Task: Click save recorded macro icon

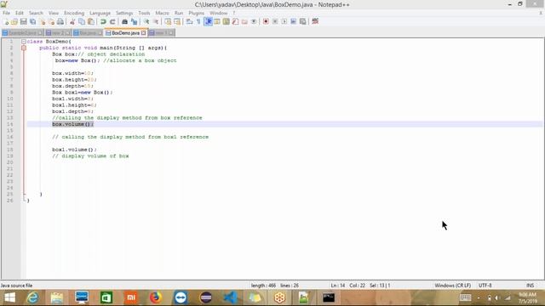Action: [x=303, y=21]
